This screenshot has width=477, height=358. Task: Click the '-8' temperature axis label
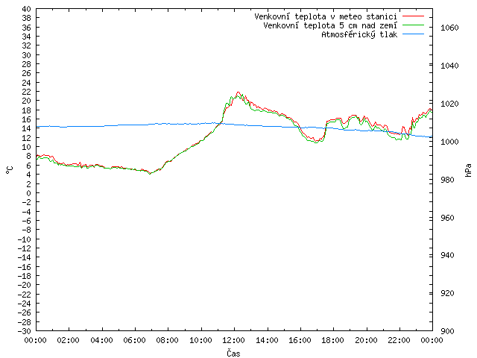(x=27, y=230)
